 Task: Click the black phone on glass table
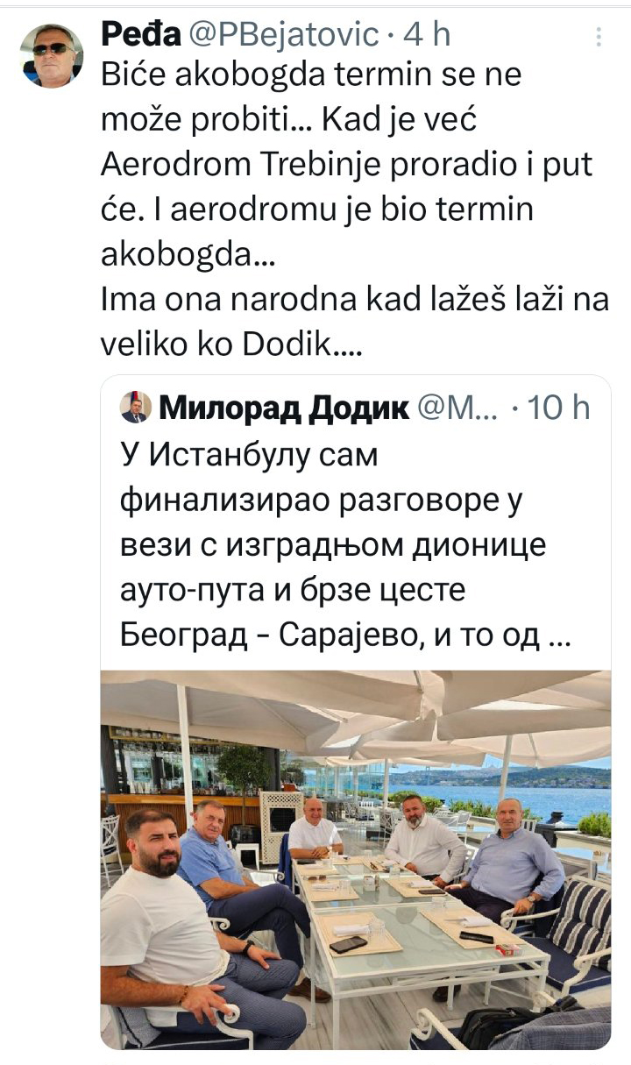348,945
